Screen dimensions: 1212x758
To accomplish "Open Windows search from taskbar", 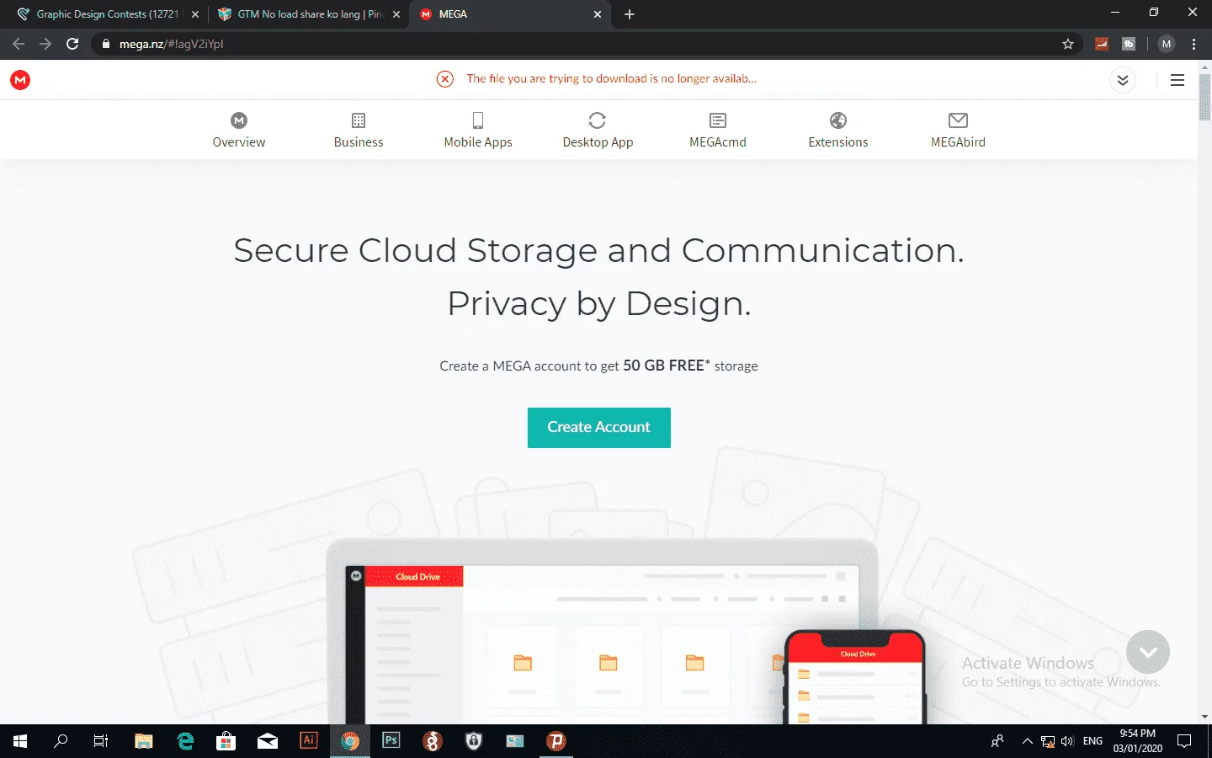I will click(61, 741).
